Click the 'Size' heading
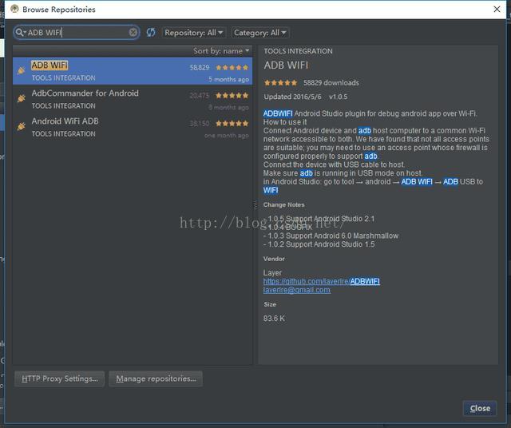 click(x=270, y=304)
